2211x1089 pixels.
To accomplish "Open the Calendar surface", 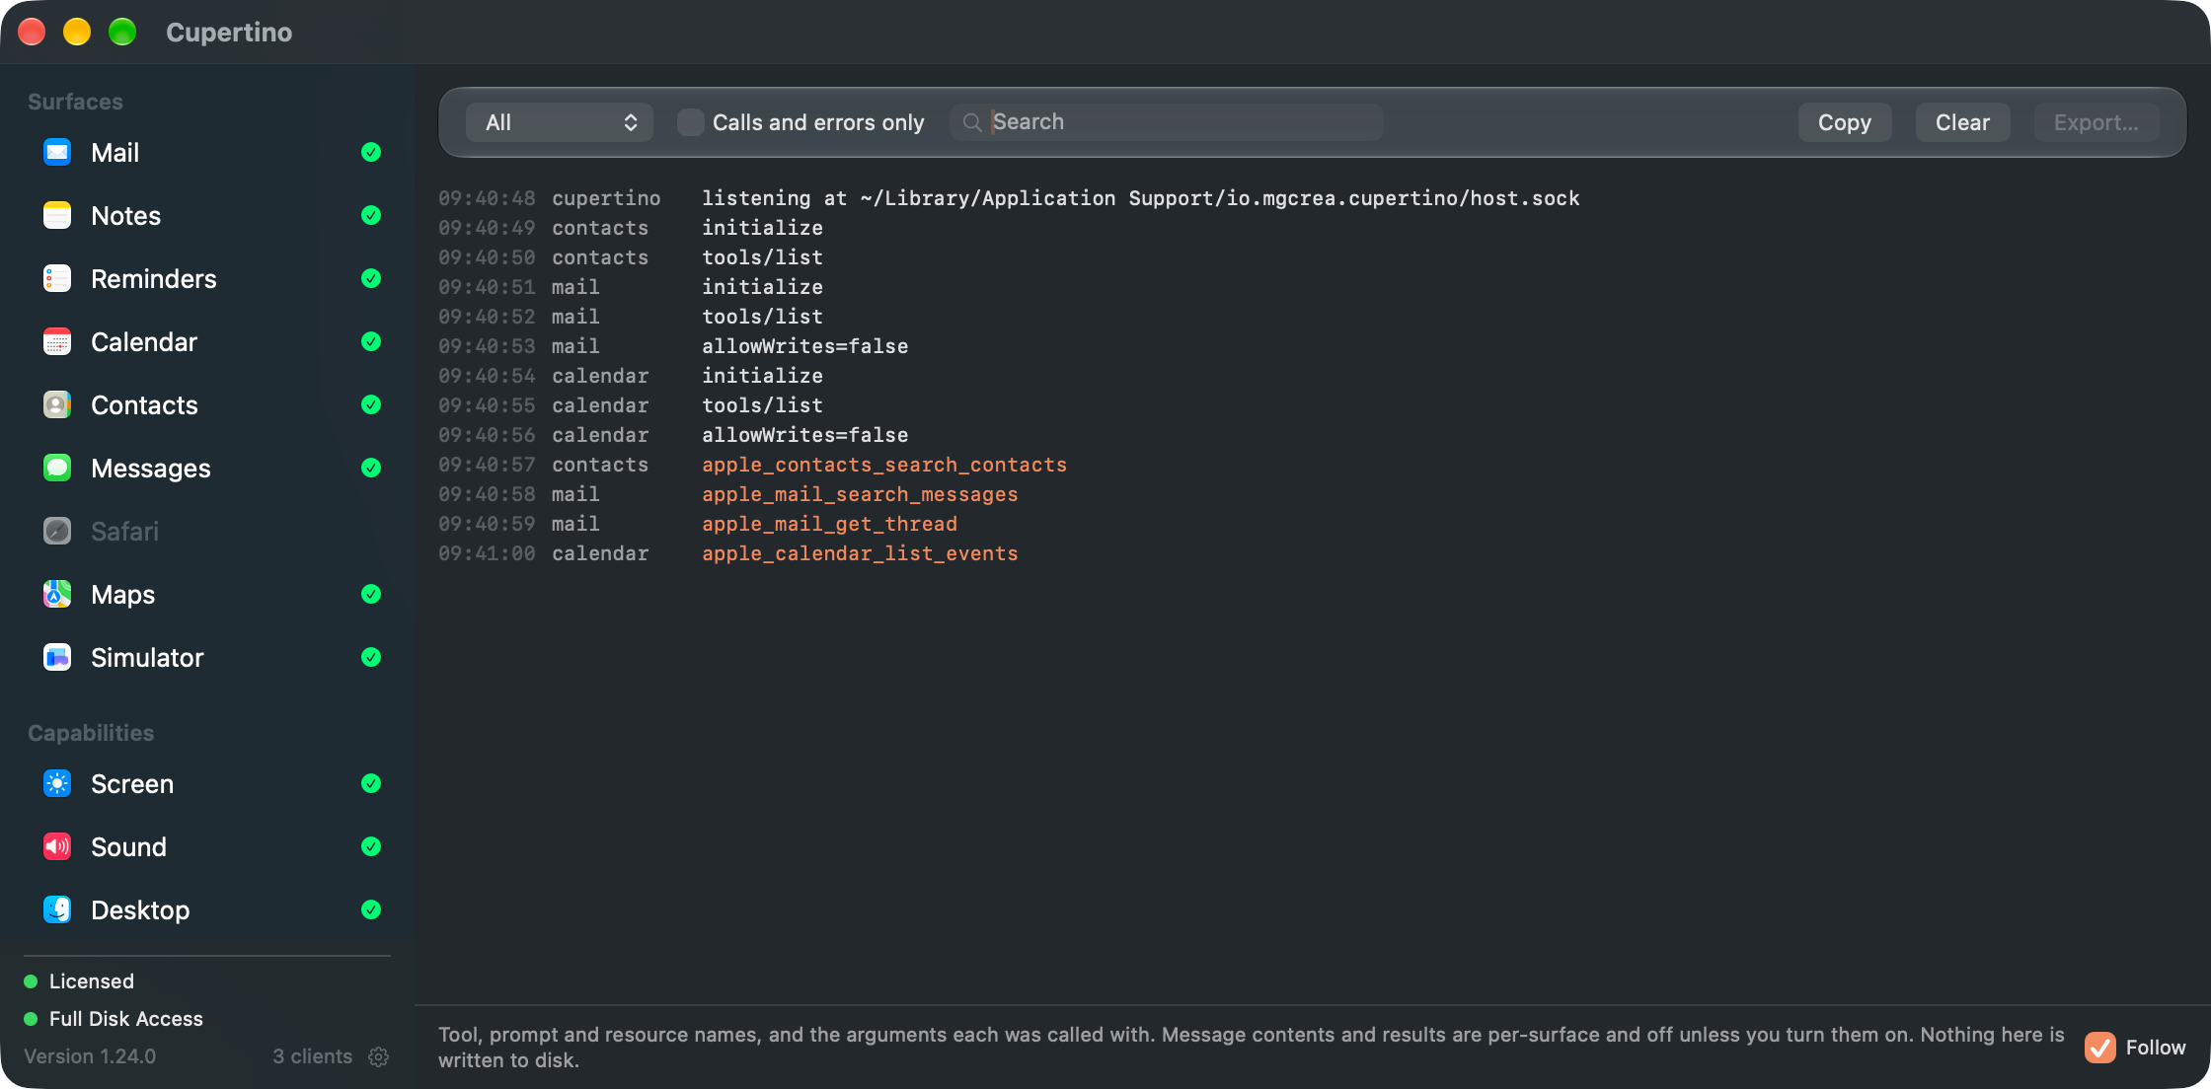I will tap(207, 342).
